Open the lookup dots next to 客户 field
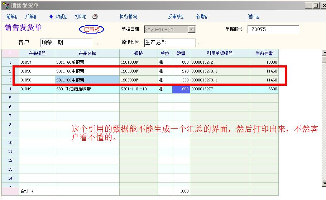326x200 pixels. point(96,43)
